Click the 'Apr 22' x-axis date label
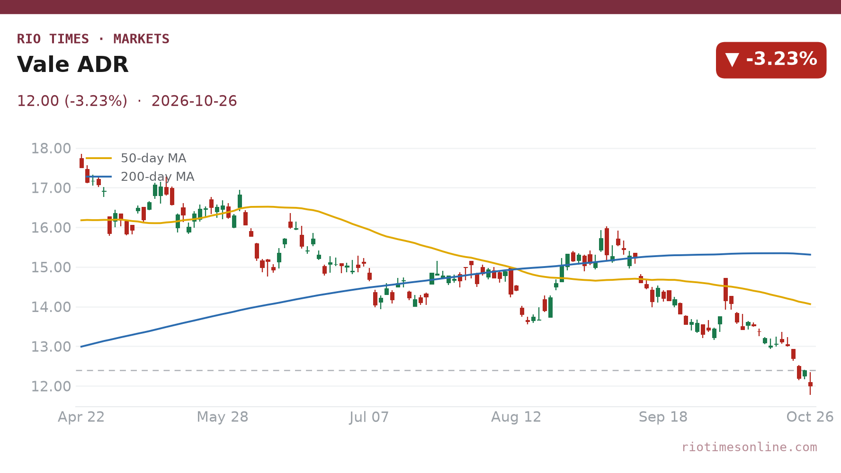 point(81,417)
